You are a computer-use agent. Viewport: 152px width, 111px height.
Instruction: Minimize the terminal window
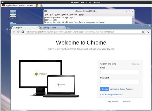pos(126,11)
